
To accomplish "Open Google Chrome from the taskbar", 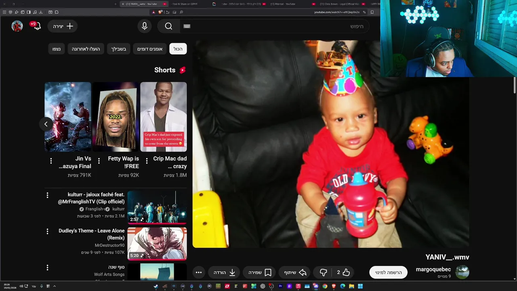I will [325, 286].
